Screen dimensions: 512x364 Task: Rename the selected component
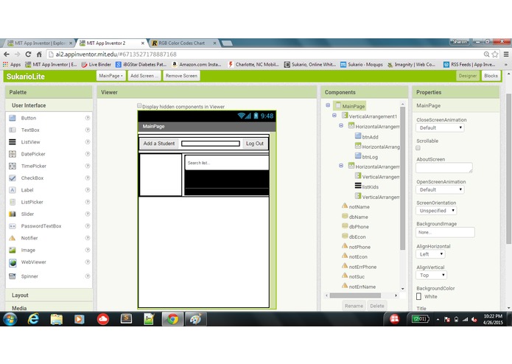[x=354, y=306]
